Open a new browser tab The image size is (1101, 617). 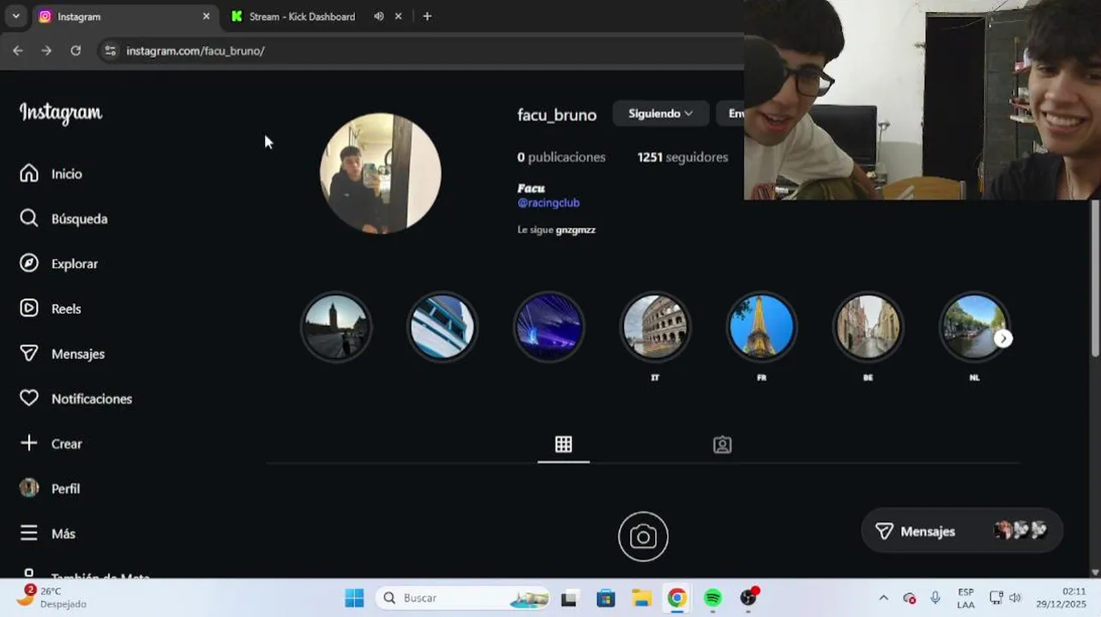coord(427,16)
